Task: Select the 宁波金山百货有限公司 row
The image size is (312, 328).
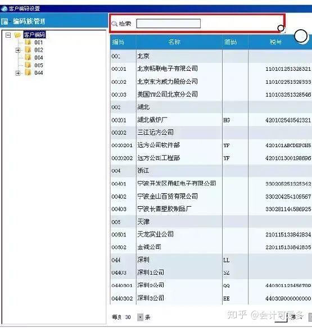Action: [x=211, y=197]
